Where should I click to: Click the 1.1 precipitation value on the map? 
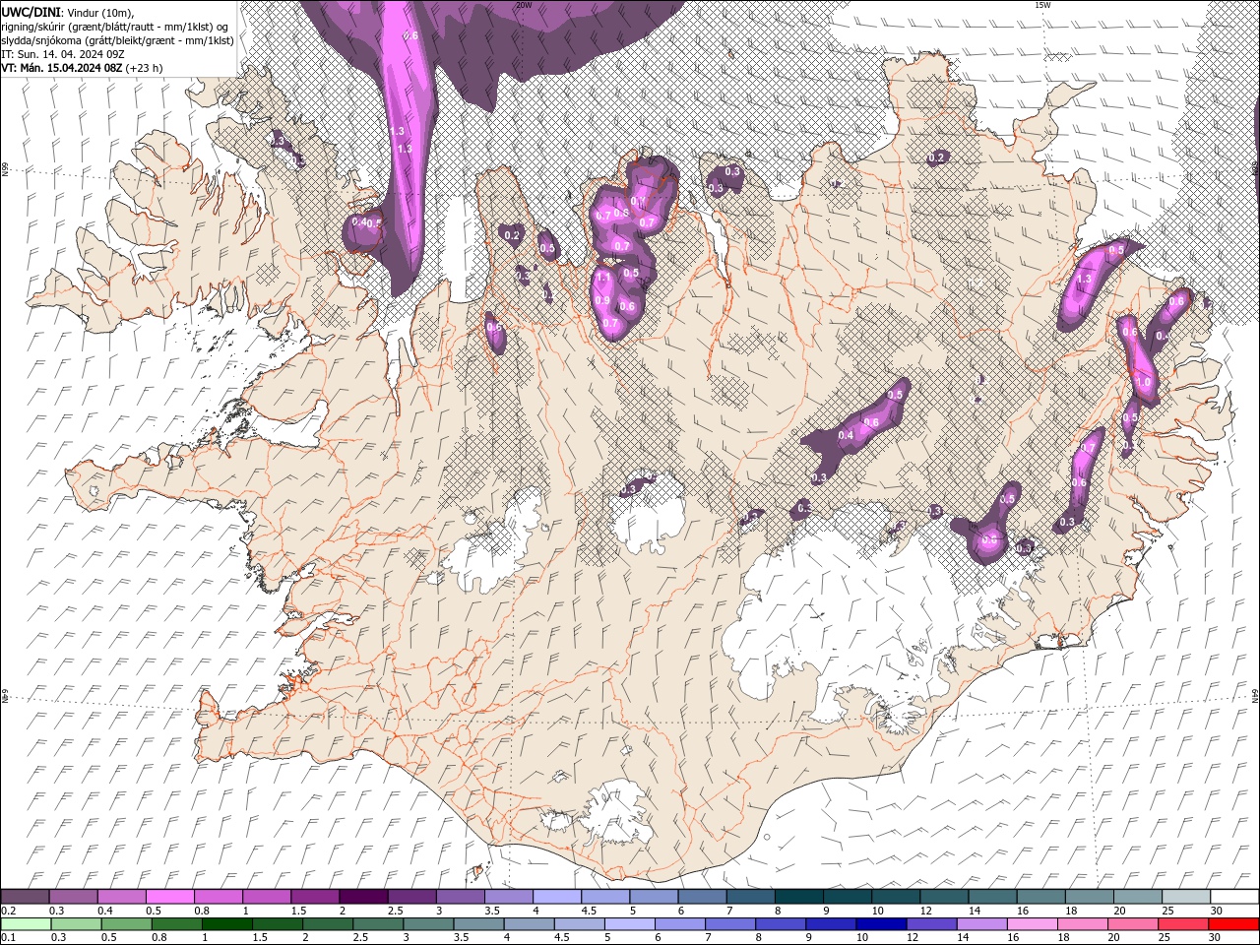(x=602, y=278)
